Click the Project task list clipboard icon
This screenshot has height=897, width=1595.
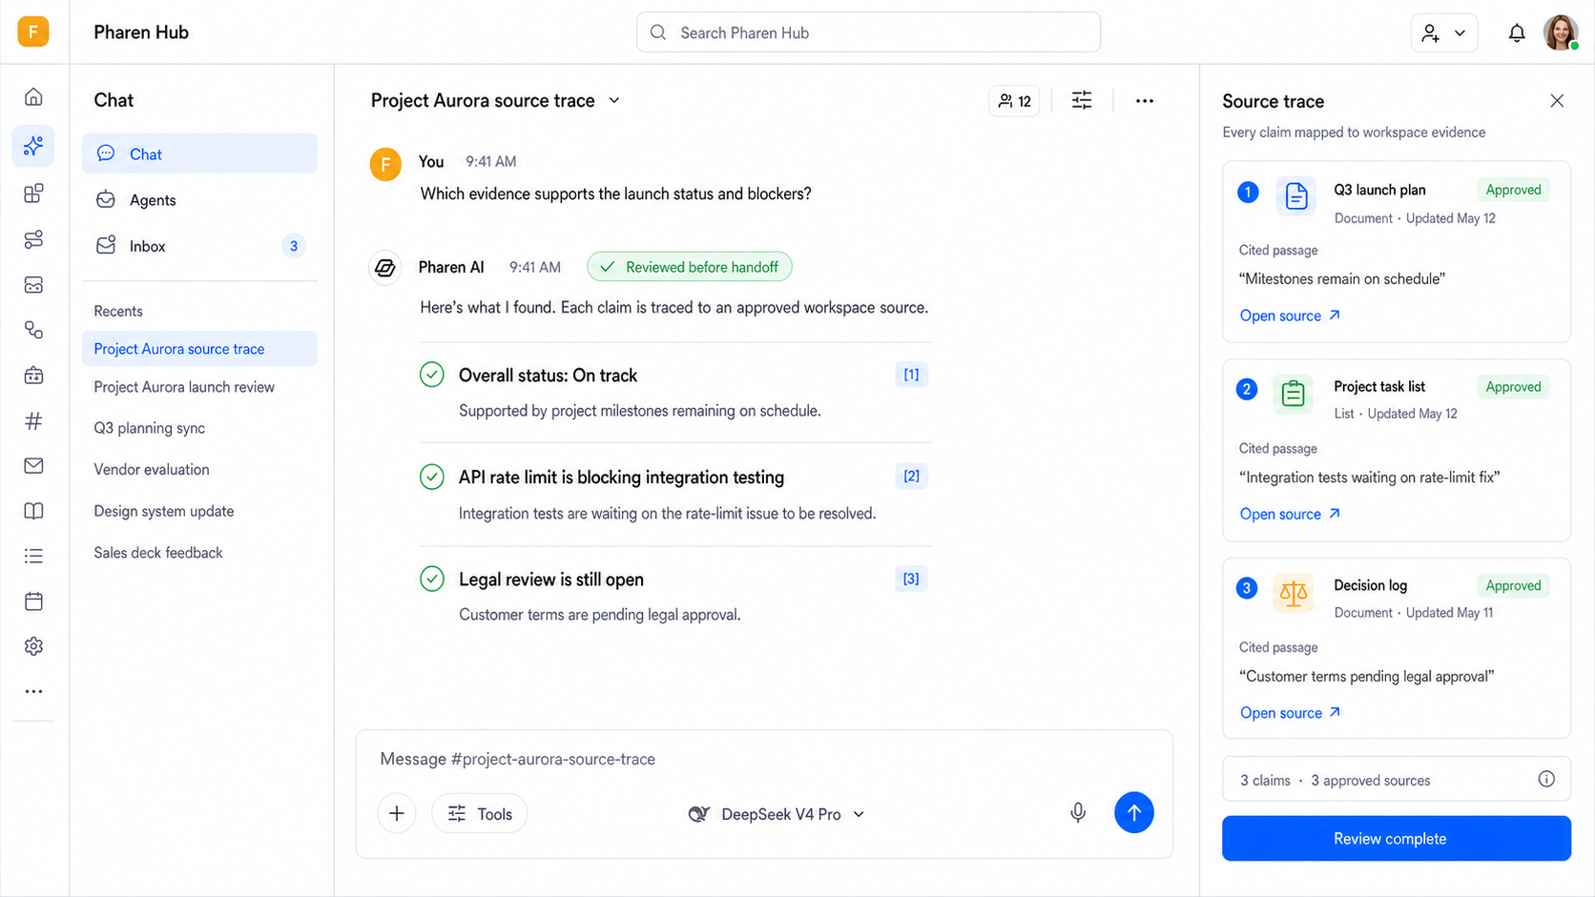(x=1294, y=393)
